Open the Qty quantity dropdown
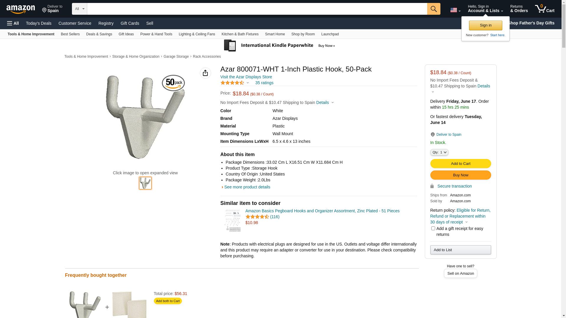 point(439,152)
